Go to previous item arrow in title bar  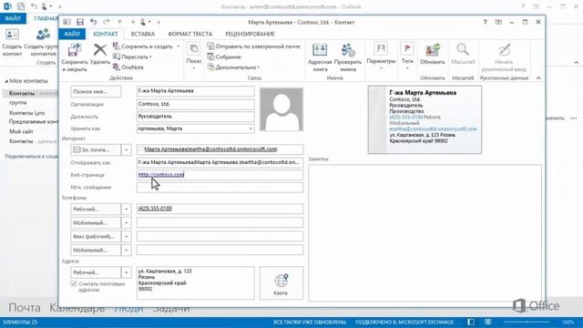click(x=119, y=22)
